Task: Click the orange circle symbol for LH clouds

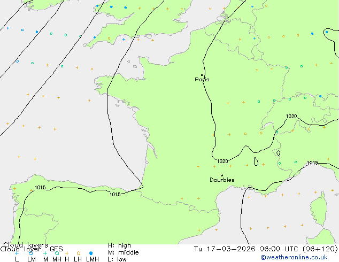Action: pyautogui.click(x=79, y=253)
